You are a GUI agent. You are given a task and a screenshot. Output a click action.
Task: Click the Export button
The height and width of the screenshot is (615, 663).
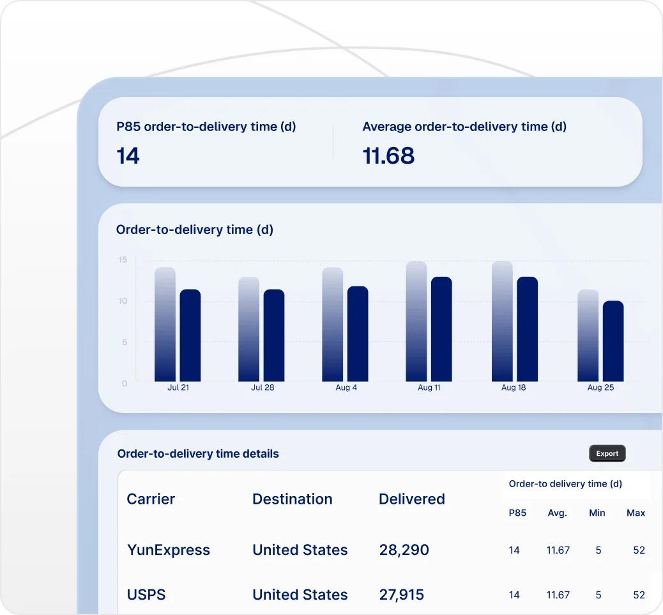[607, 453]
